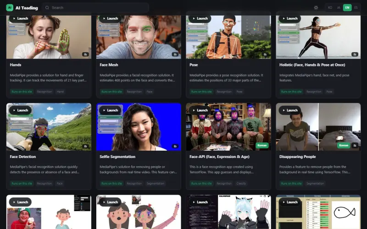Screen dimensions: 367x229
Task: Click the Hands description text
Action: point(48,77)
